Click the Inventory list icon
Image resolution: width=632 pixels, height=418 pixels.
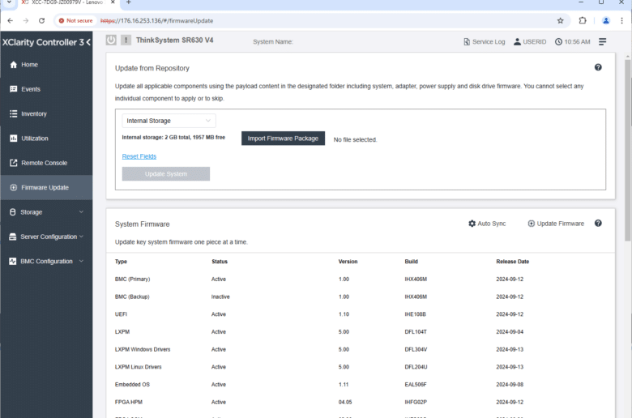click(x=13, y=113)
